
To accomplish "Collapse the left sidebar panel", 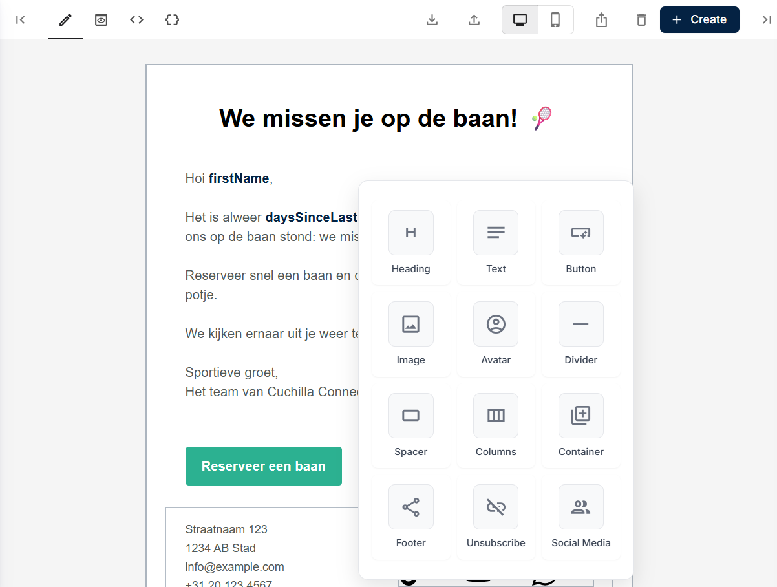I will [21, 20].
